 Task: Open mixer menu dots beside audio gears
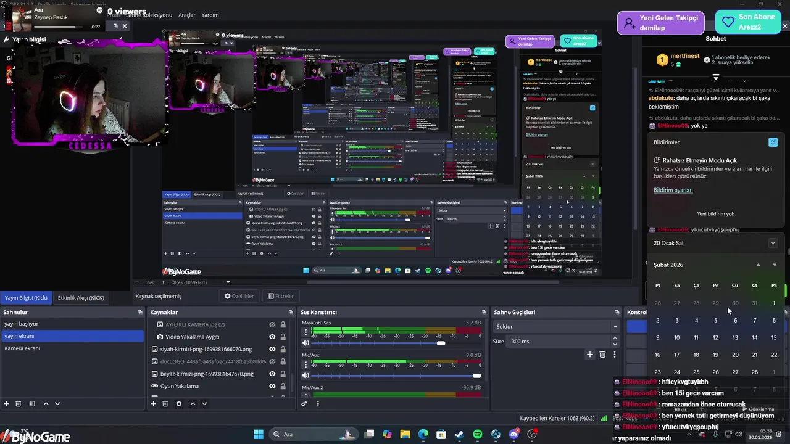coord(318,404)
